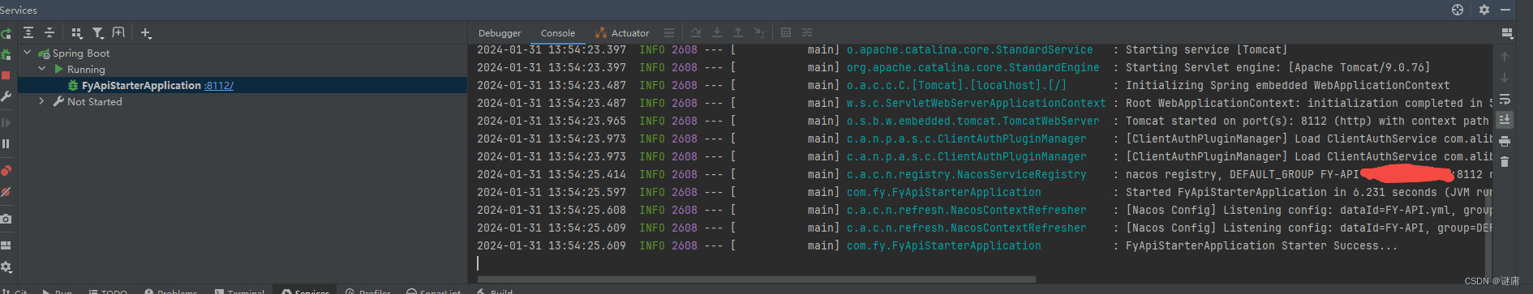The image size is (1533, 294).
Task: Click the Open in New Tab icon
Action: 118,32
